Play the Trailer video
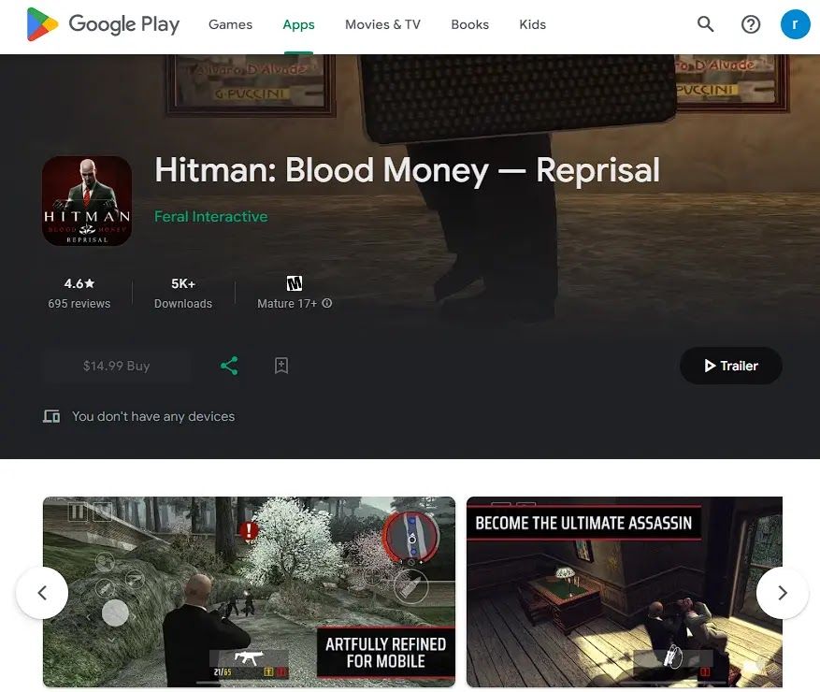The height and width of the screenshot is (692, 820). tap(731, 366)
